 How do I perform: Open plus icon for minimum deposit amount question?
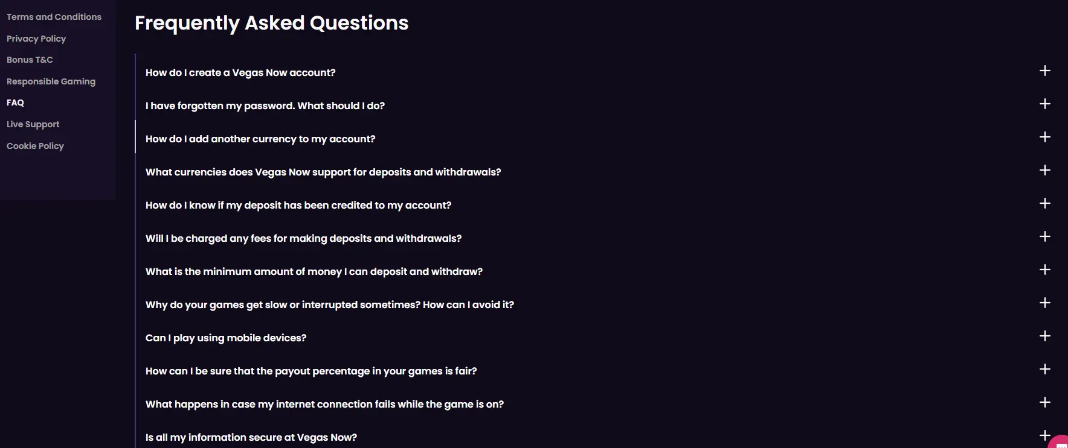pos(1045,270)
